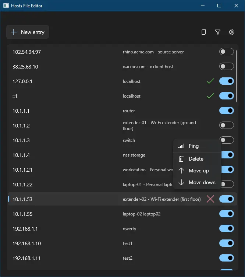Viewport: 245px width, 277px height.
Task: Select the 38.25.63.10 address
Action: pos(25,67)
